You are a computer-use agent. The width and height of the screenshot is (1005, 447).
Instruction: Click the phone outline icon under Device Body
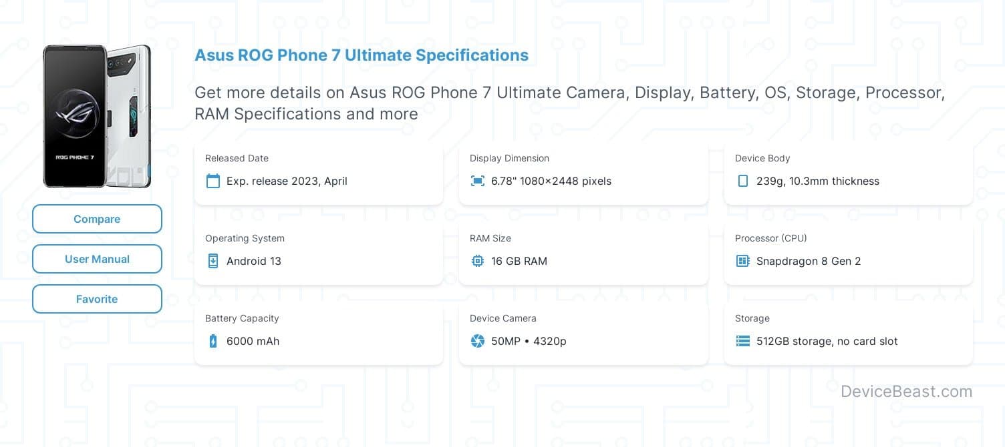pos(742,181)
